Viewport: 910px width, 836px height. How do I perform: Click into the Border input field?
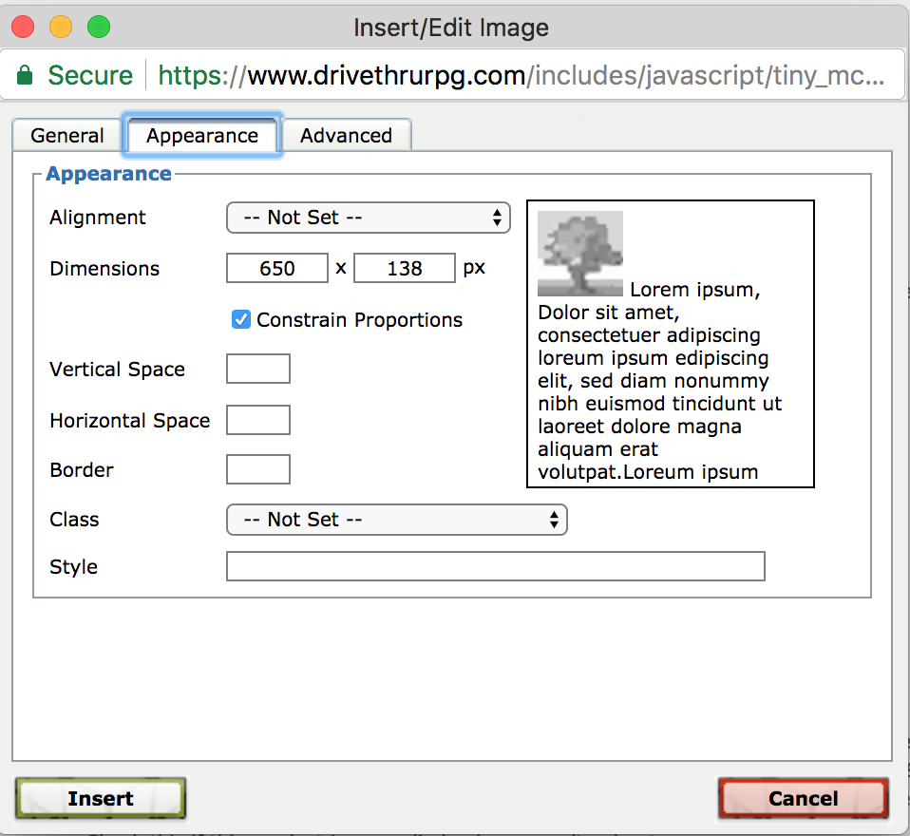tap(257, 469)
